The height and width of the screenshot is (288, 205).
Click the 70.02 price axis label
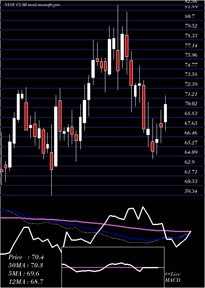coord(191,104)
